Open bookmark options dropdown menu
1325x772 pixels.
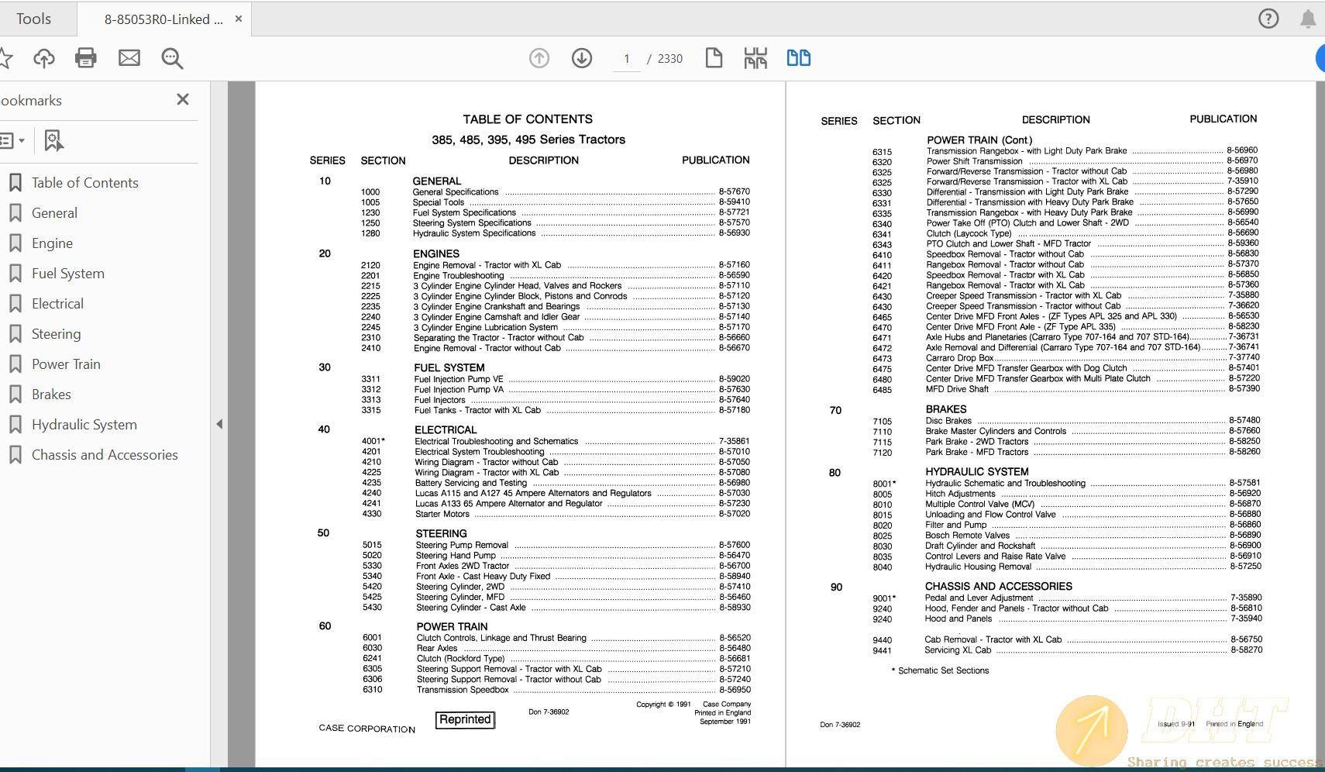tap(12, 140)
